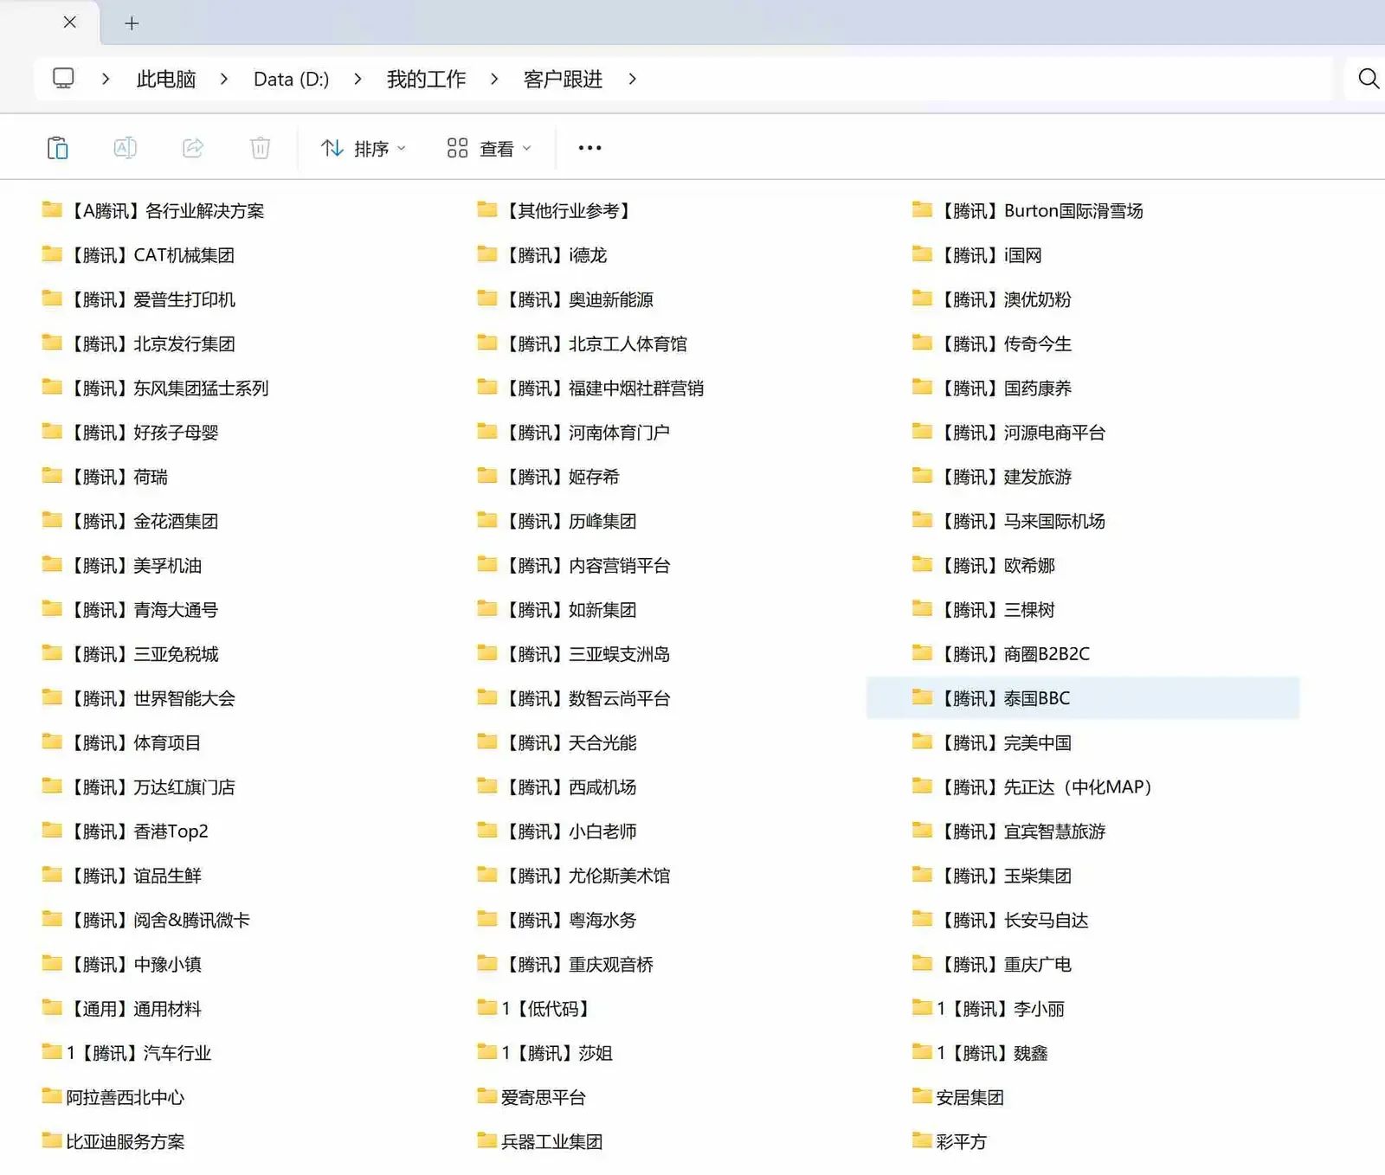Click the Rename toolbar icon
This screenshot has height=1175, width=1385.
pos(125,148)
